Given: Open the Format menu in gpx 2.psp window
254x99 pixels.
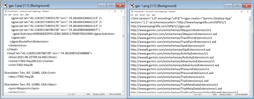Looking at the screenshot, I should coord(16,15).
